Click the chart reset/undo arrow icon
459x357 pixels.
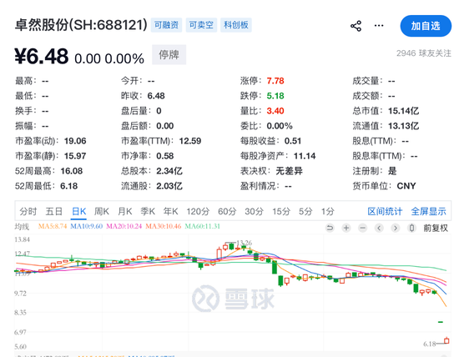tap(330, 228)
